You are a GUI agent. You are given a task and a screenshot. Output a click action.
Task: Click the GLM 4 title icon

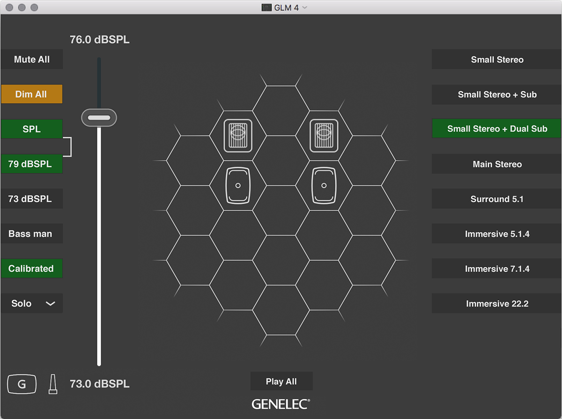pos(266,7)
